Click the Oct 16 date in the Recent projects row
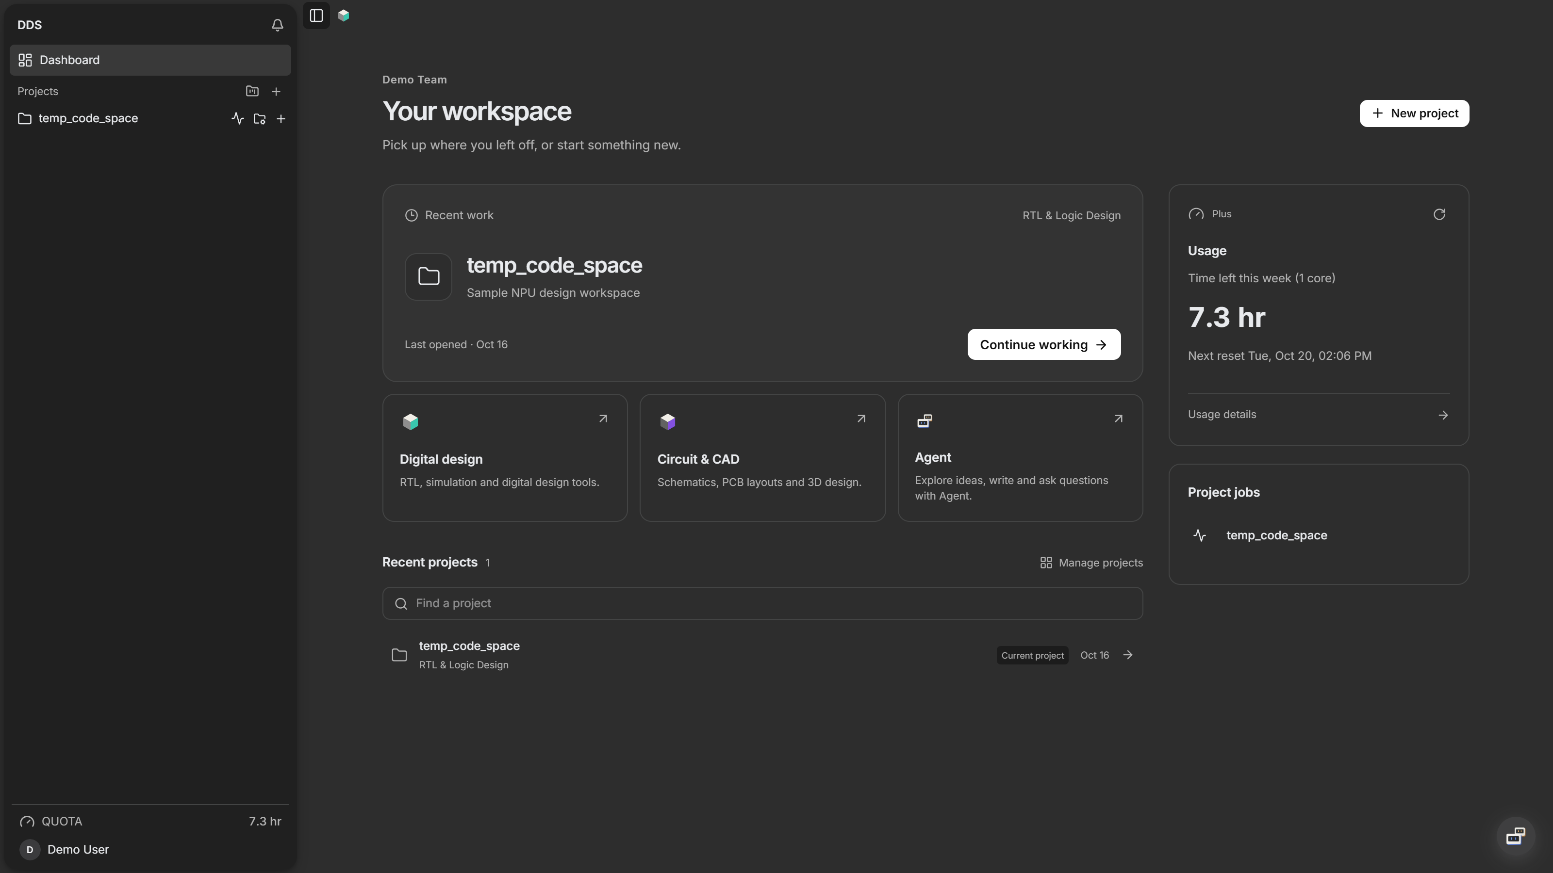The height and width of the screenshot is (873, 1553). (x=1094, y=655)
